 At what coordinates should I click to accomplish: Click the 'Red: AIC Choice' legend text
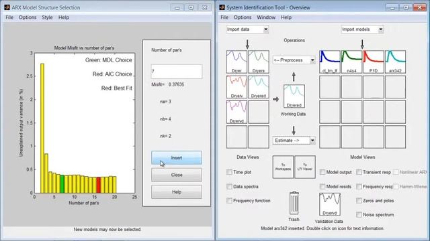point(112,74)
